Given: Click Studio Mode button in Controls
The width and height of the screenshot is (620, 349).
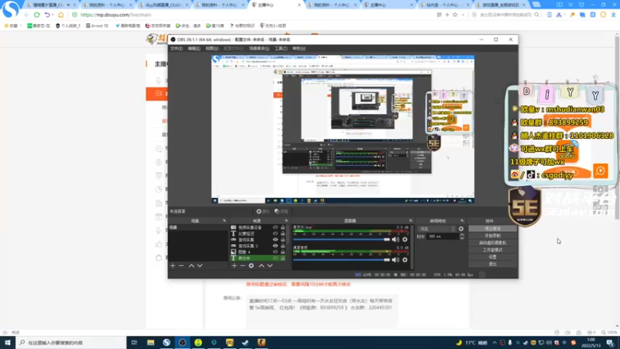Looking at the screenshot, I should point(492,250).
